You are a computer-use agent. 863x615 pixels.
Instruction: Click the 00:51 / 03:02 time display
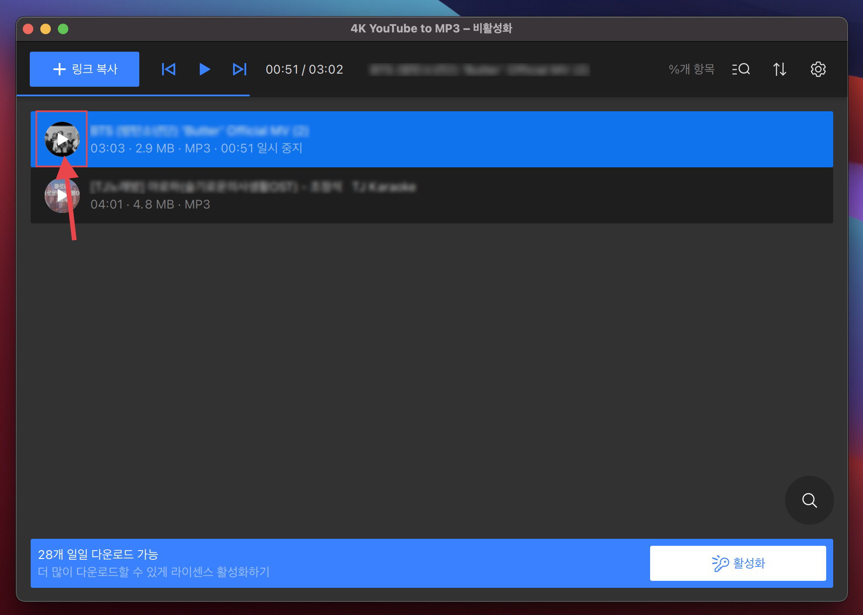coord(304,69)
